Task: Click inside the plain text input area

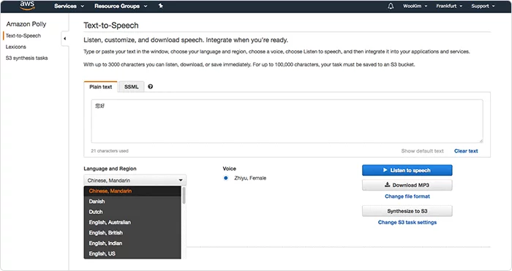Action: click(287, 121)
